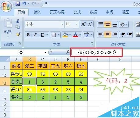Select column G header

tap(98, 59)
